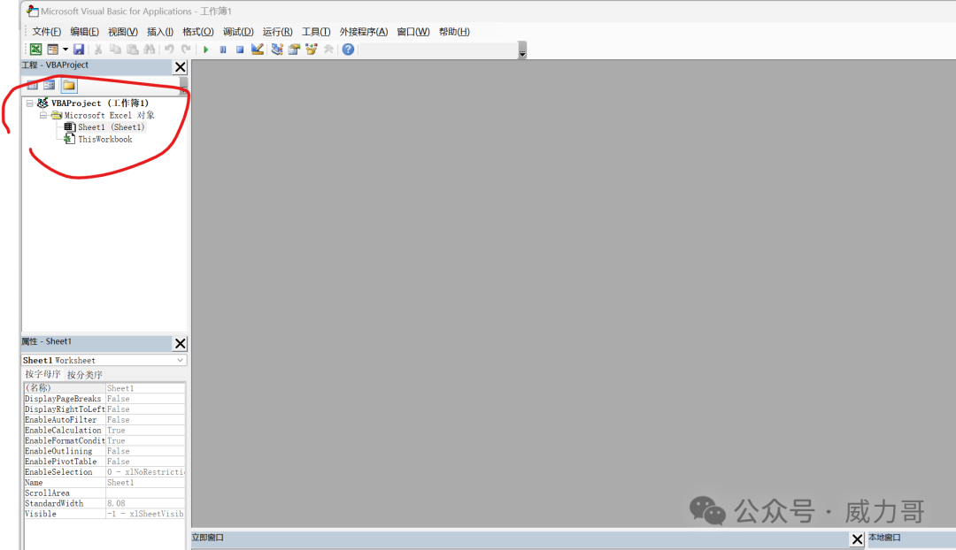Click the blue Help question mark icon
956x550 pixels.
pyautogui.click(x=348, y=50)
